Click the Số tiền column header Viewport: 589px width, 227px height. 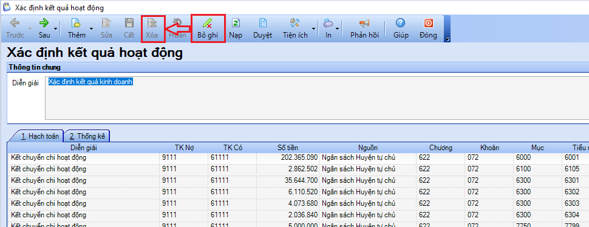point(288,148)
